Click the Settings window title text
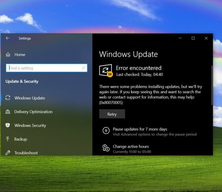The width and height of the screenshot is (222, 192). pyautogui.click(x=25, y=38)
